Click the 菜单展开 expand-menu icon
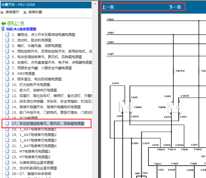Image resolution: width=206 pixels, height=178 pixels. 2,12
